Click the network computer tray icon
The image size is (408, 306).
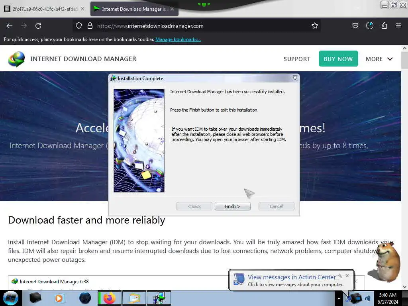(x=357, y=298)
